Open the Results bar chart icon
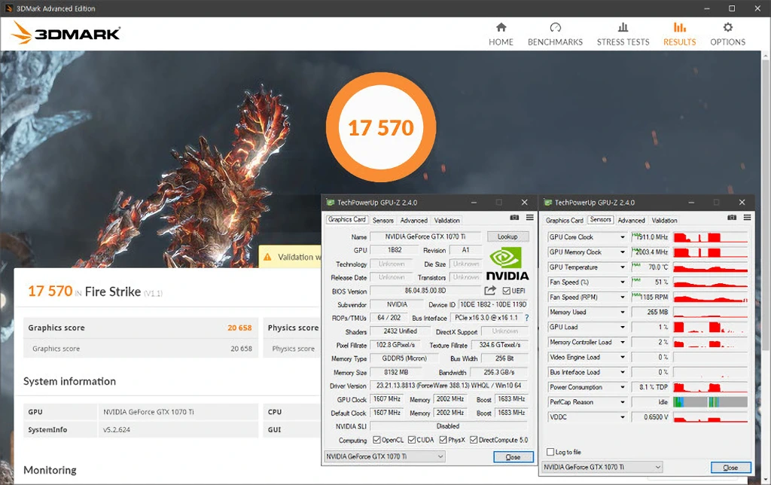Image resolution: width=771 pixels, height=485 pixels. tap(680, 28)
